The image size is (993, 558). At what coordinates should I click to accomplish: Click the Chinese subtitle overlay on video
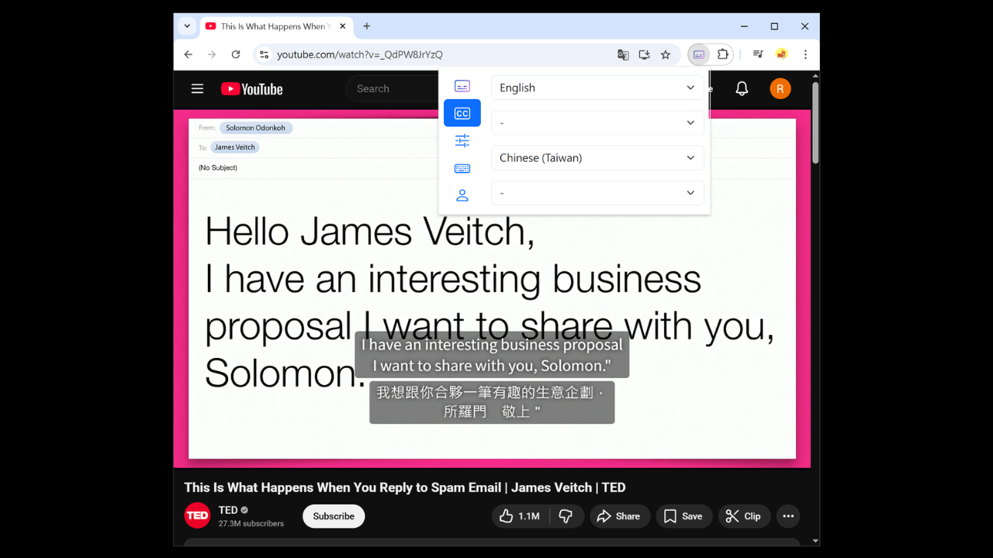(492, 402)
